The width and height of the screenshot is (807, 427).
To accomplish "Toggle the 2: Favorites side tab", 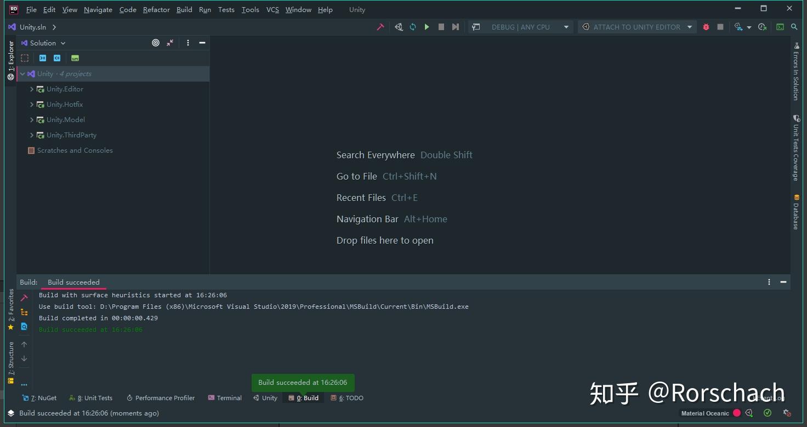I will [10, 310].
